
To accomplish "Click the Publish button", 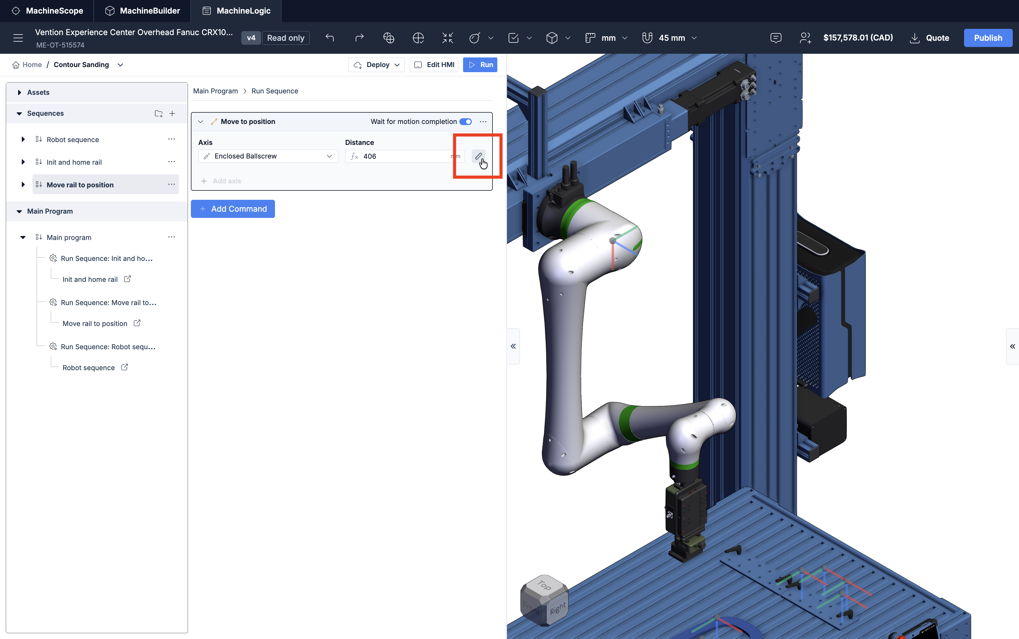I will pos(988,38).
